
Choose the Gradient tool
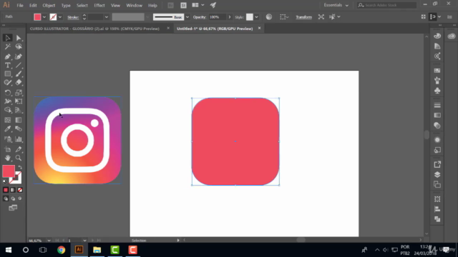point(19,120)
